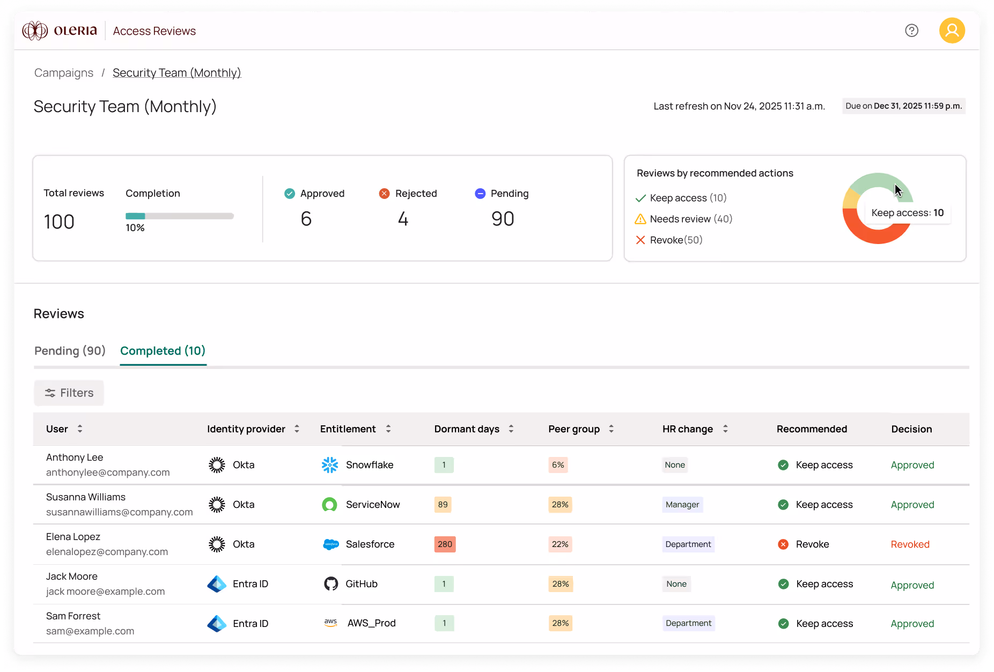Click the Needs review warning triangle icon
This screenshot has height=672, width=994.
640,219
